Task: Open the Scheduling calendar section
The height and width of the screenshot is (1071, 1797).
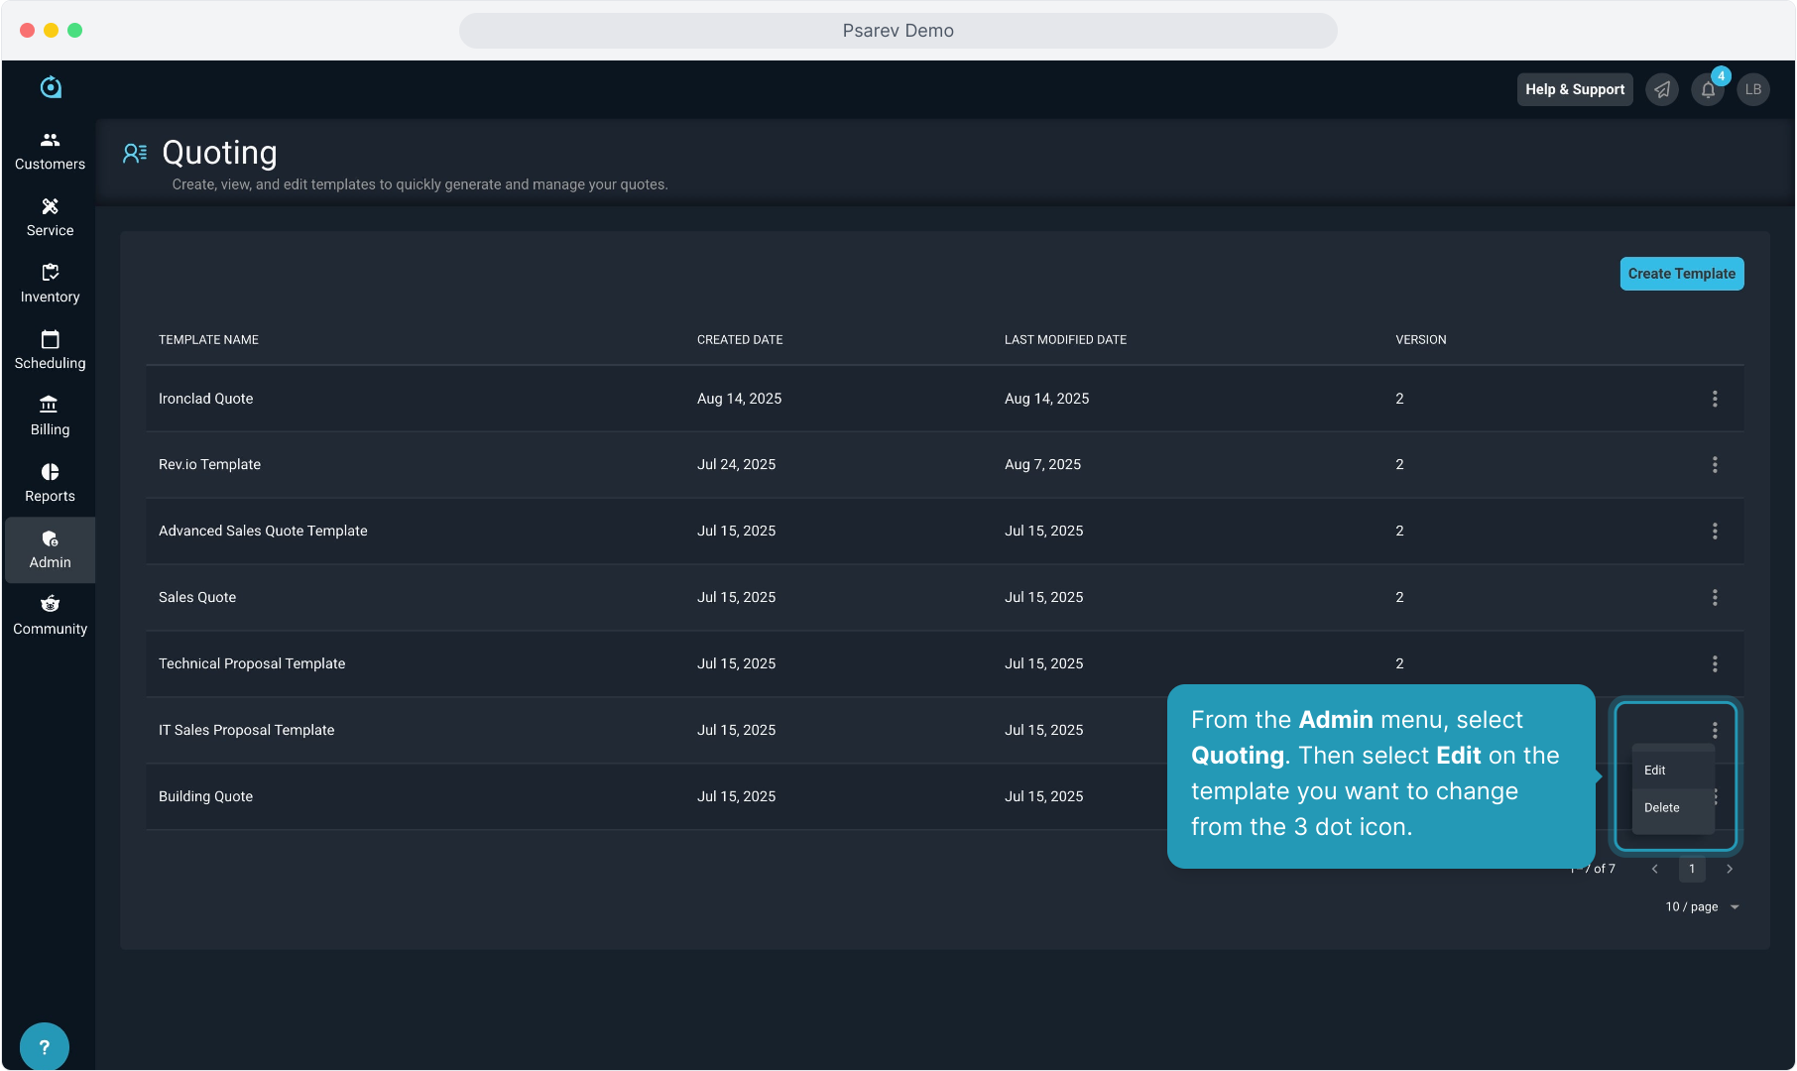Action: 50,350
